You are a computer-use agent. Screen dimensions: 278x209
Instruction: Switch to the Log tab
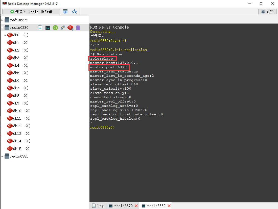pos(98,206)
